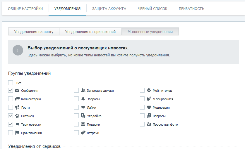
Task: Enable the Встречи checkbox
Action: [76, 133]
